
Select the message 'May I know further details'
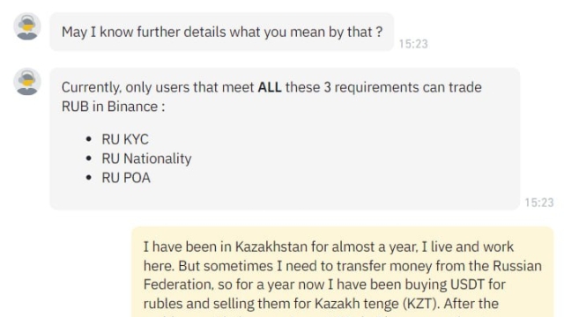222,32
